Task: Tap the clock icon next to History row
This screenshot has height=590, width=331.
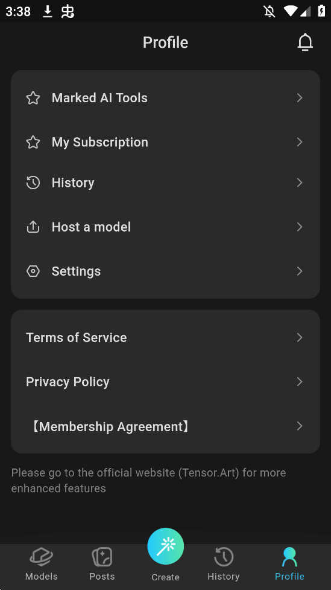Action: (33, 183)
